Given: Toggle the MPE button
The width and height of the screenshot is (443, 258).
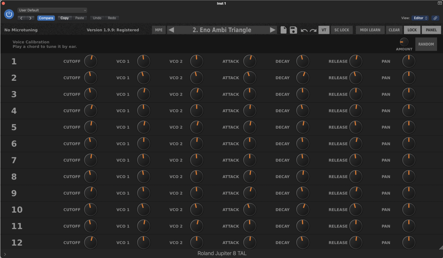Looking at the screenshot, I should pyautogui.click(x=159, y=30).
